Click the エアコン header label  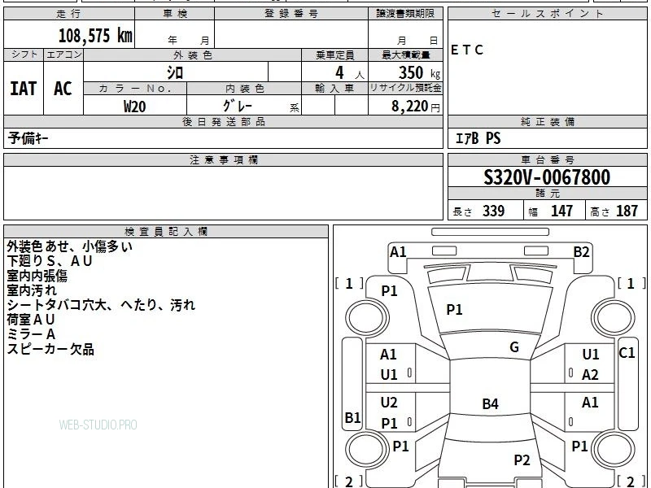tap(63, 54)
